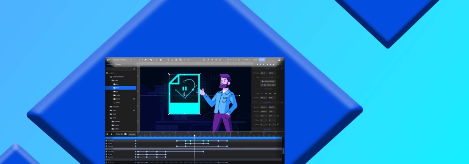Open the user account avatar icon
The height and width of the screenshot is (164, 469).
click(279, 60)
